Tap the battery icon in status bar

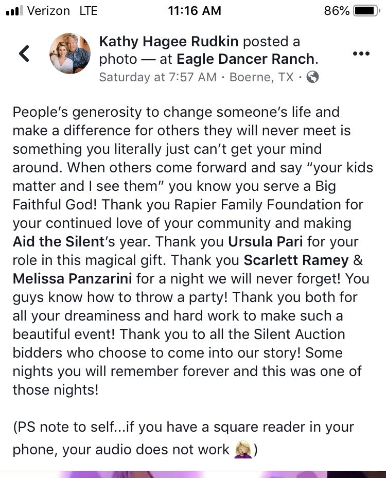pyautogui.click(x=366, y=11)
